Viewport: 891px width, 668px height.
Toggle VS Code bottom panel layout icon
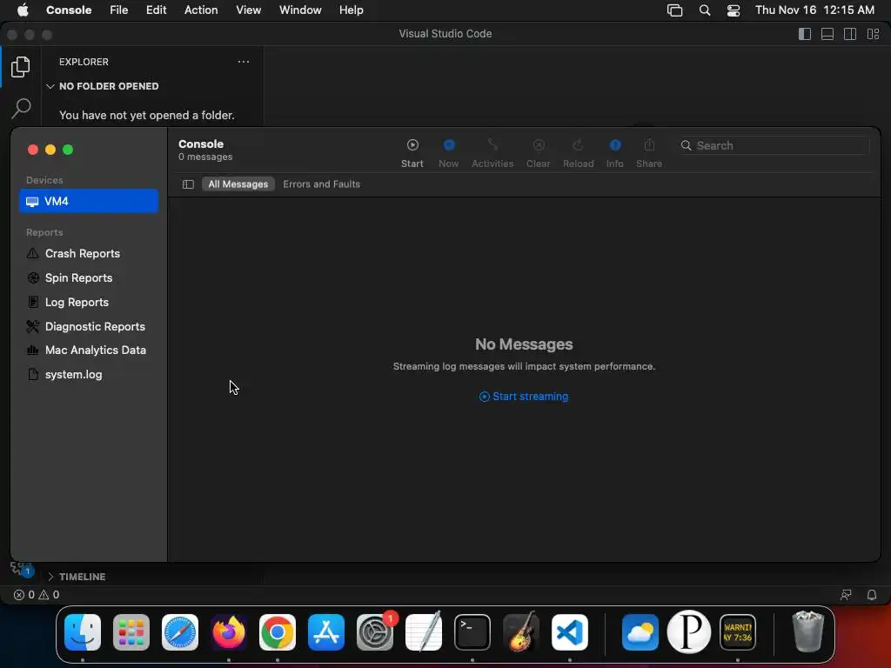(827, 34)
